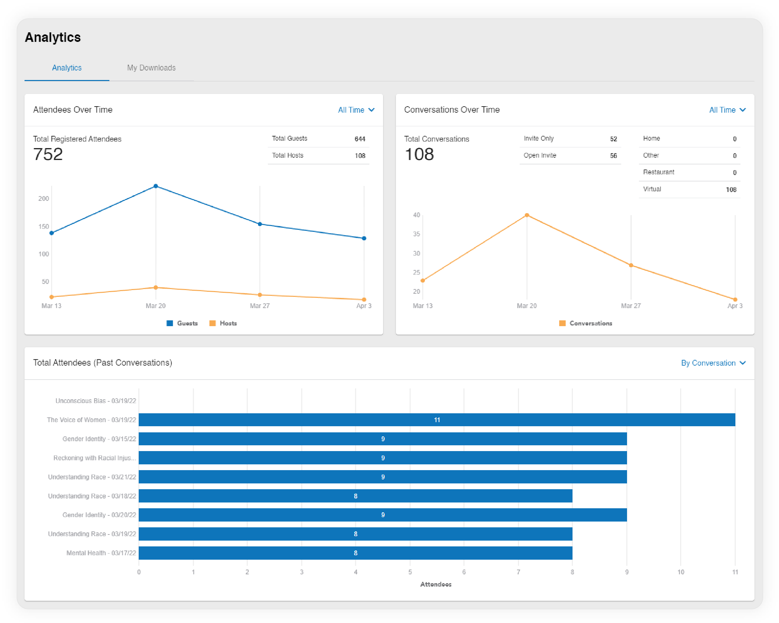Viewport: 779px width, 623px height.
Task: Click the Hosts data point at Mar 27
Action: tap(260, 295)
